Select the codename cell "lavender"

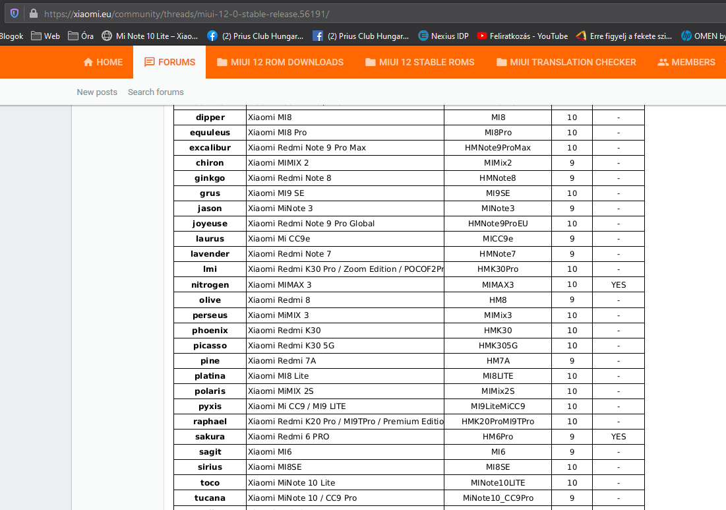(x=210, y=254)
